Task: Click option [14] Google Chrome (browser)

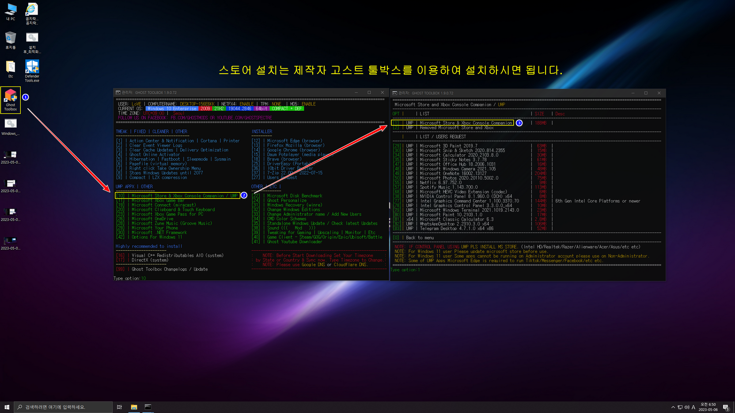Action: click(286, 150)
